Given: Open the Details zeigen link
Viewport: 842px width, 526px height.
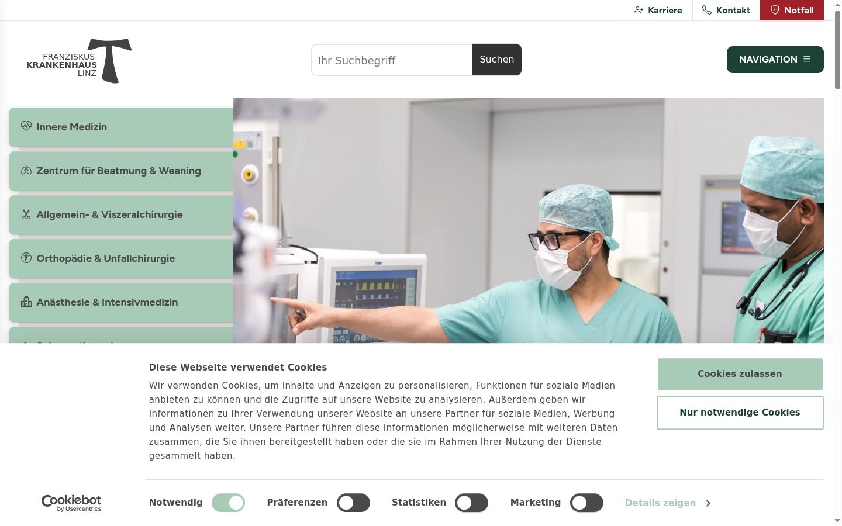Looking at the screenshot, I should pyautogui.click(x=660, y=503).
